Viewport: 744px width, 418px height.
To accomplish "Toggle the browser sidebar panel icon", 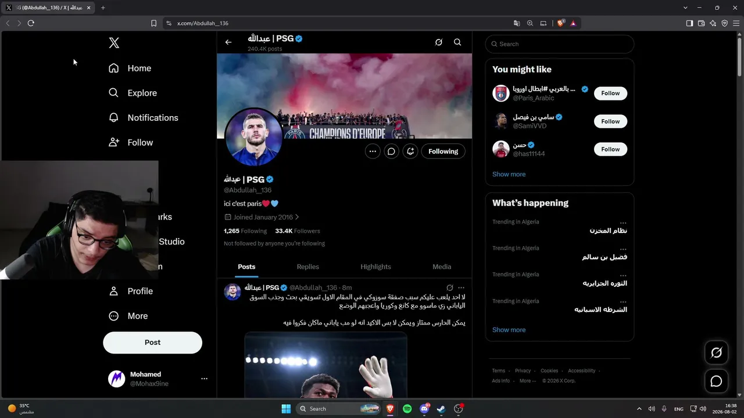I will [x=689, y=23].
